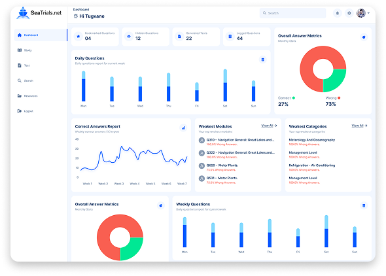
Task: Click the Sat bar in Daily Questions
Action: pyautogui.click(x=225, y=86)
